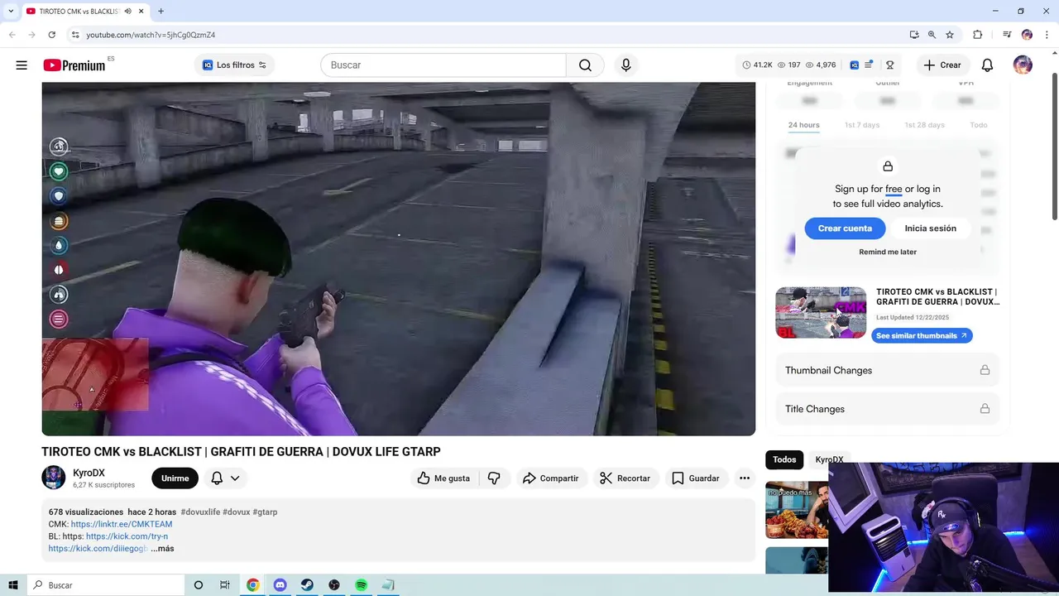
Task: Click the 41.2K clock stat
Action: (757, 65)
